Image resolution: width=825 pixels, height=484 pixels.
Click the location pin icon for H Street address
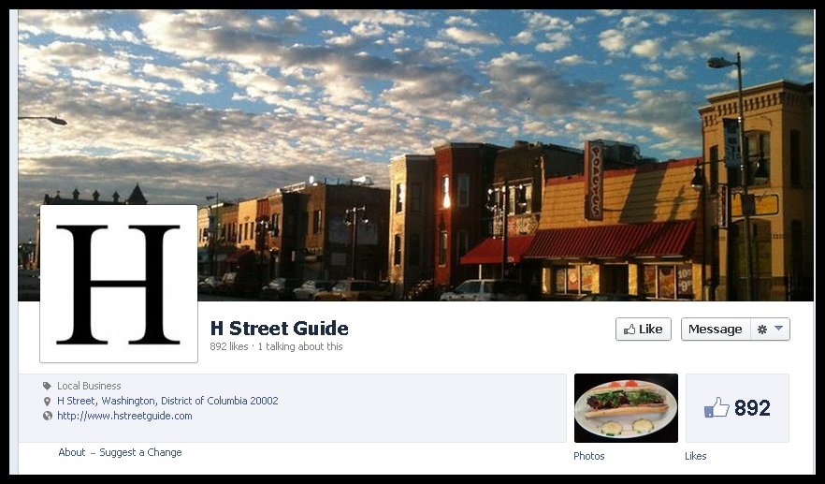48,402
